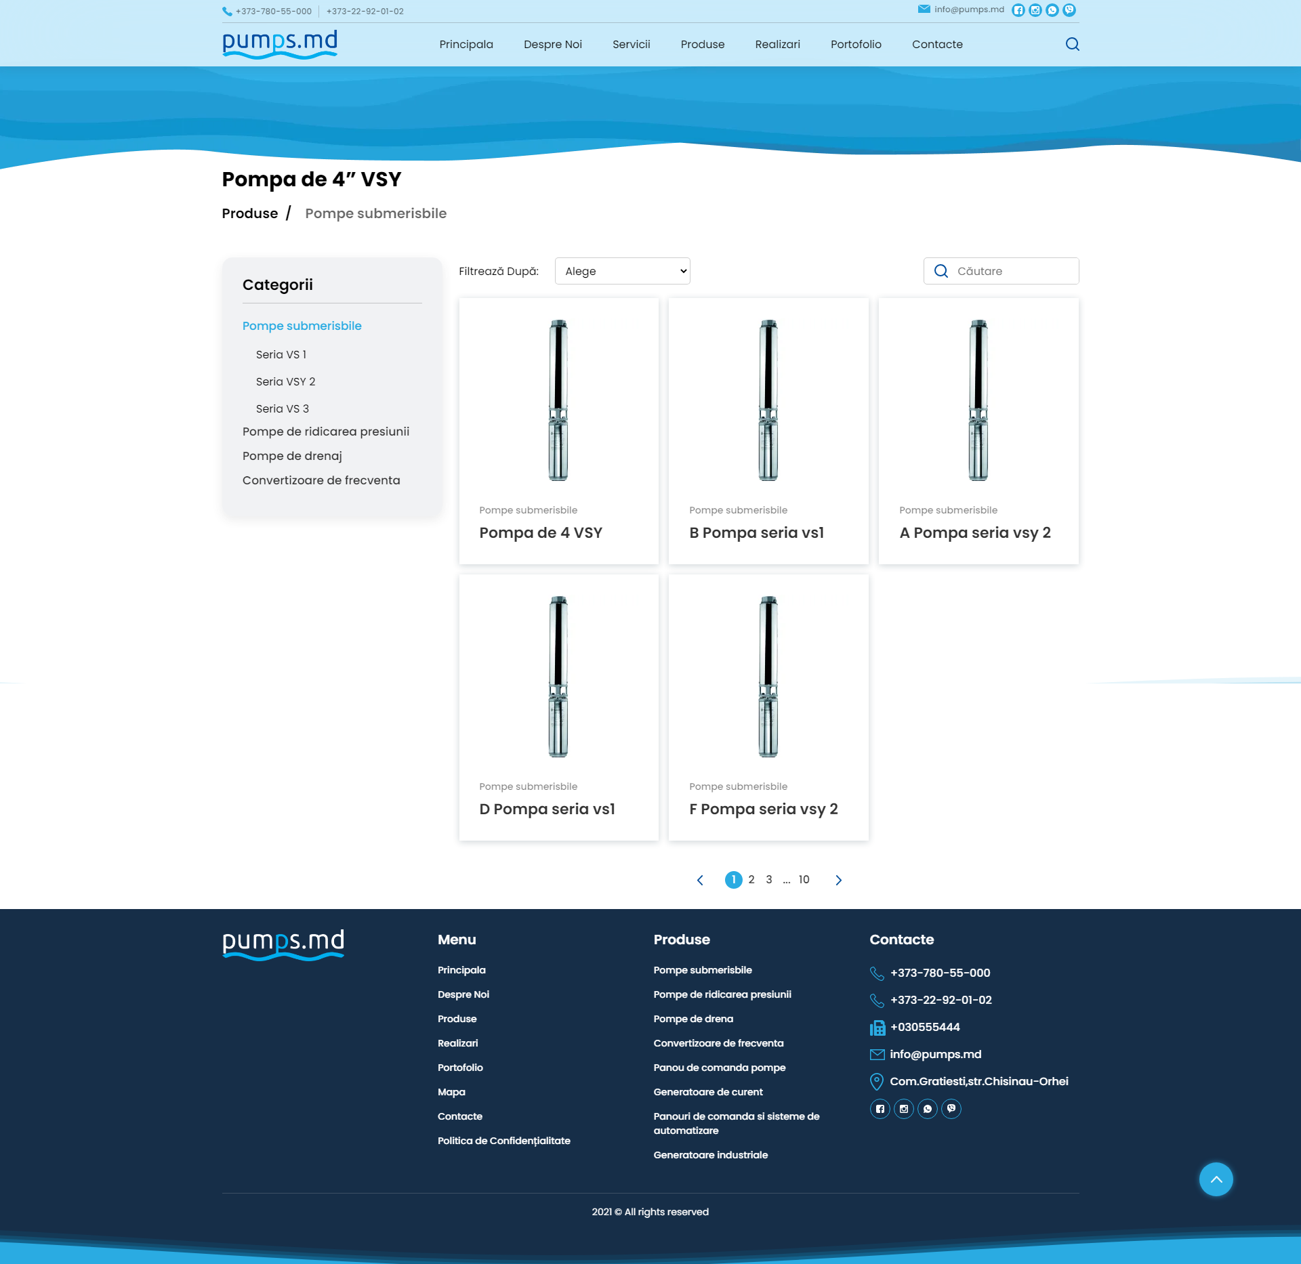This screenshot has width=1301, height=1264.
Task: Go to next page arrow in pagination
Action: pos(838,880)
